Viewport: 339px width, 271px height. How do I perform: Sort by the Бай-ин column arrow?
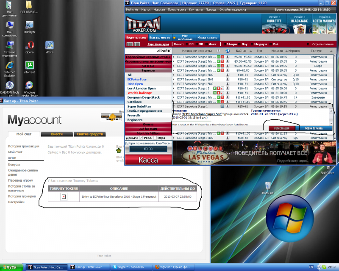point(251,51)
